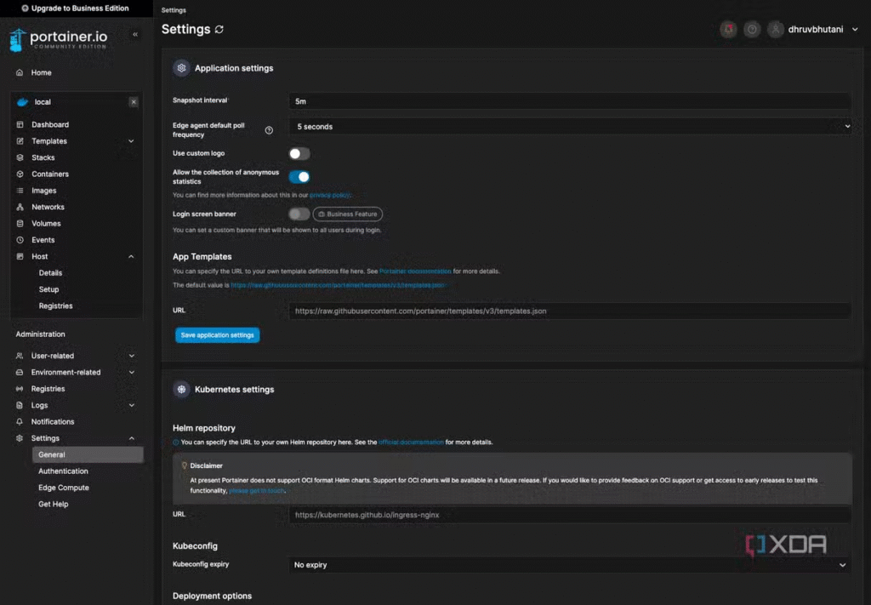Image resolution: width=871 pixels, height=605 pixels.
Task: Click Save application settings button
Action: [217, 335]
